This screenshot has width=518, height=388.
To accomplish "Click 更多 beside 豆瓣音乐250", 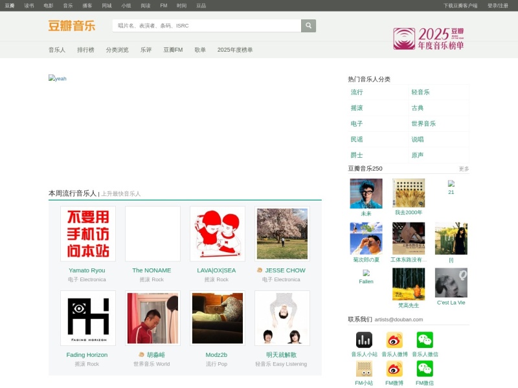I will pos(464,169).
